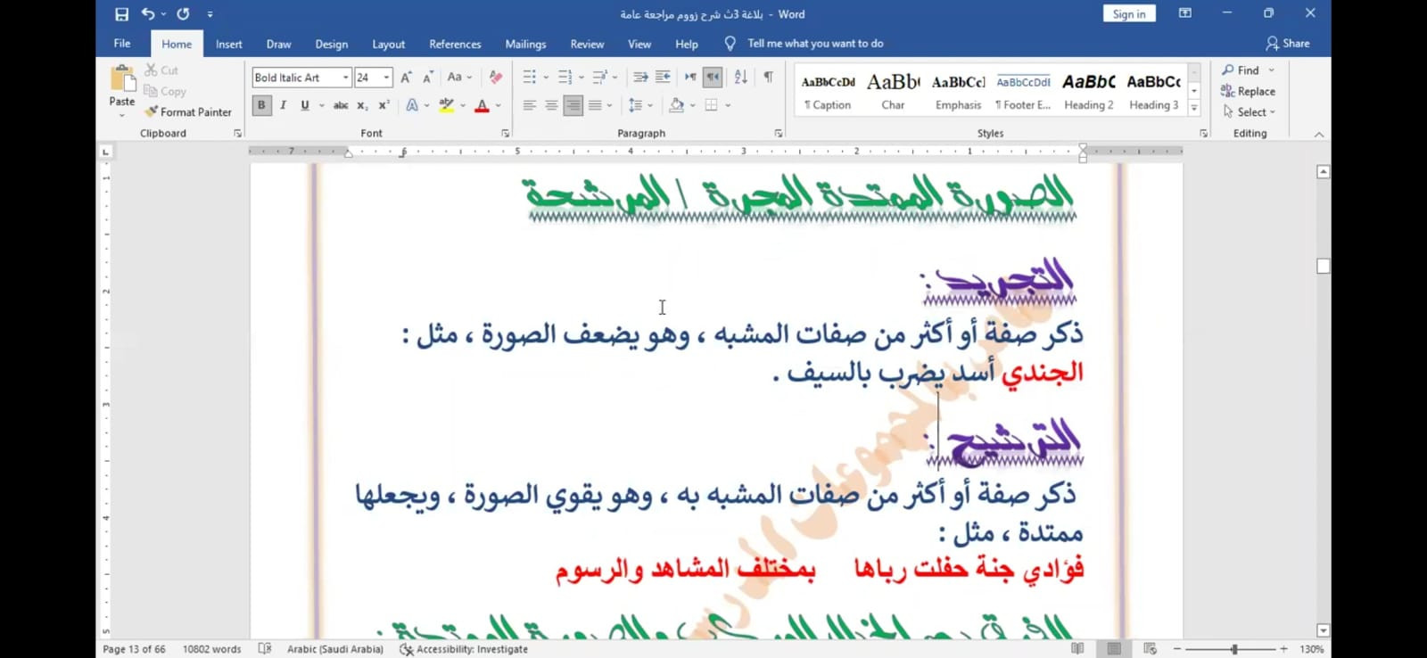Apply strikethrough with the abc icon
The height and width of the screenshot is (658, 1427).
341,105
